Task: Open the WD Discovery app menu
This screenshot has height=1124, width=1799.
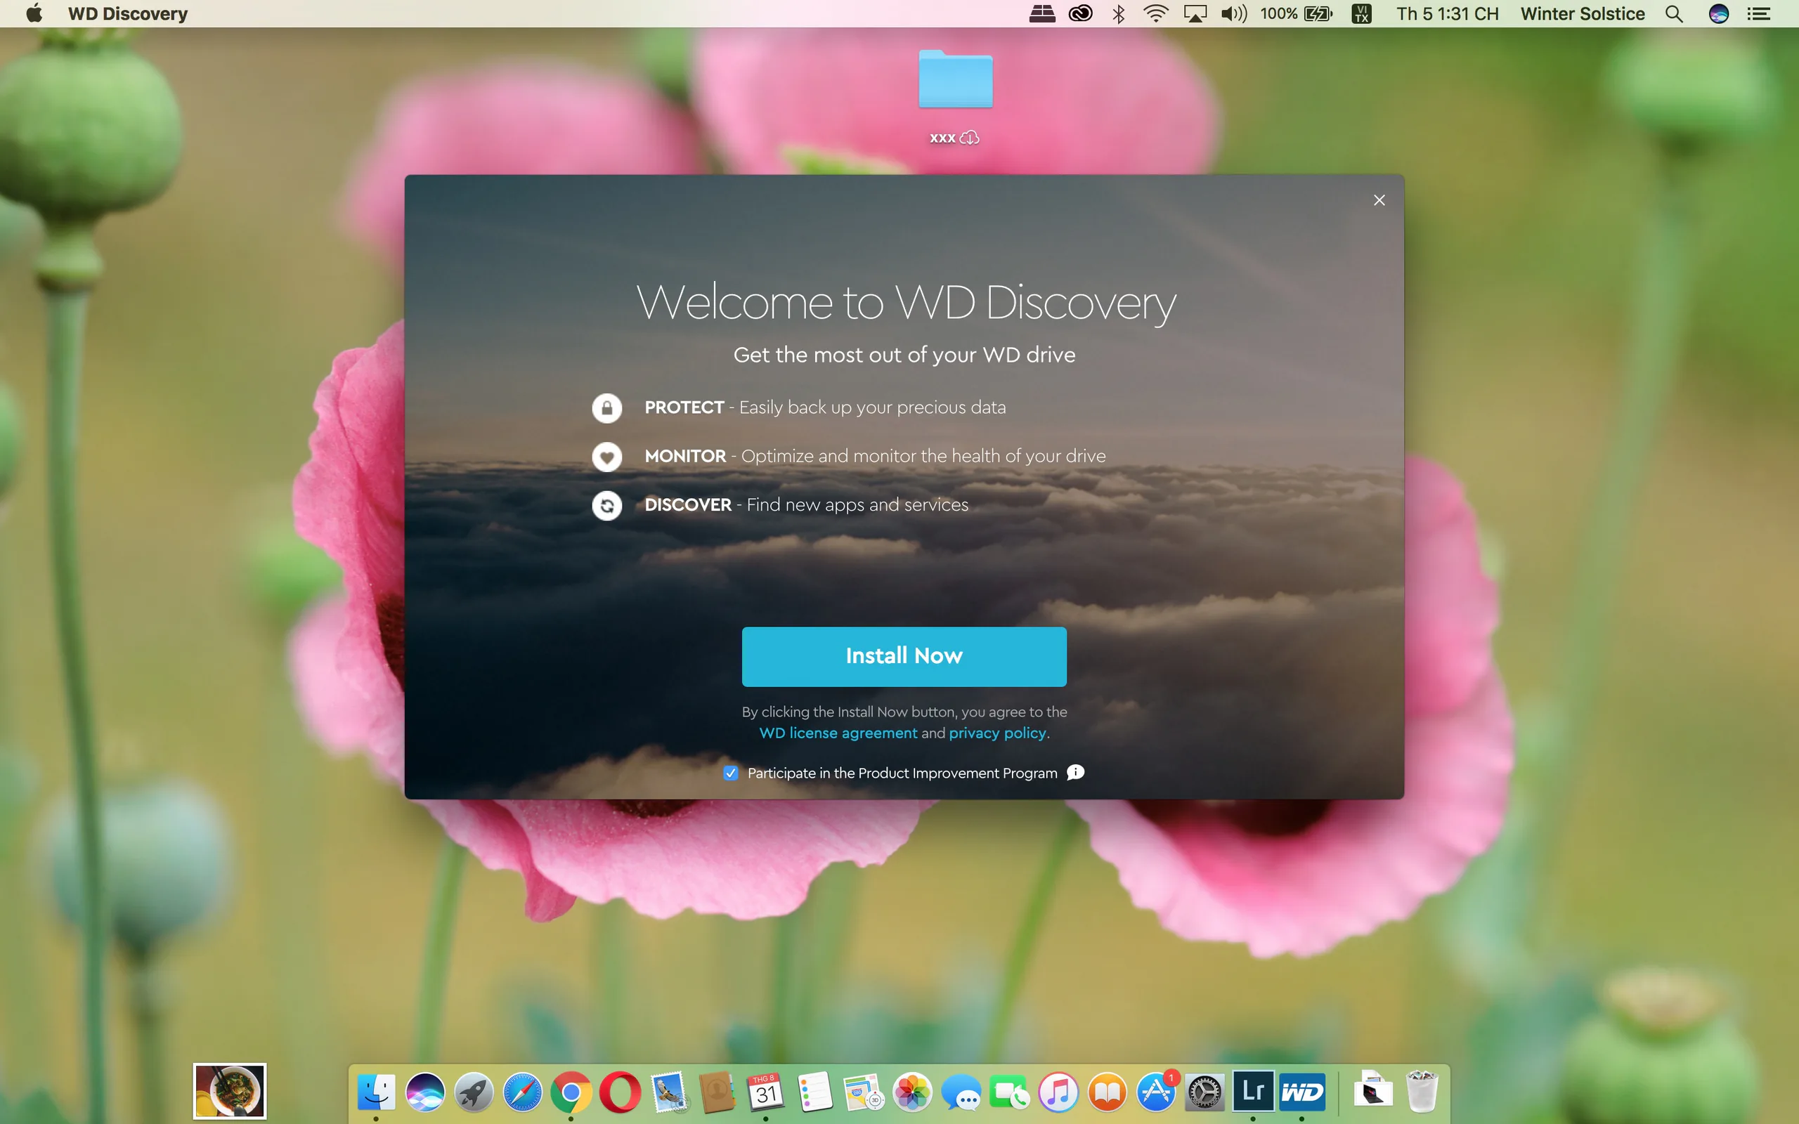Action: click(x=128, y=13)
